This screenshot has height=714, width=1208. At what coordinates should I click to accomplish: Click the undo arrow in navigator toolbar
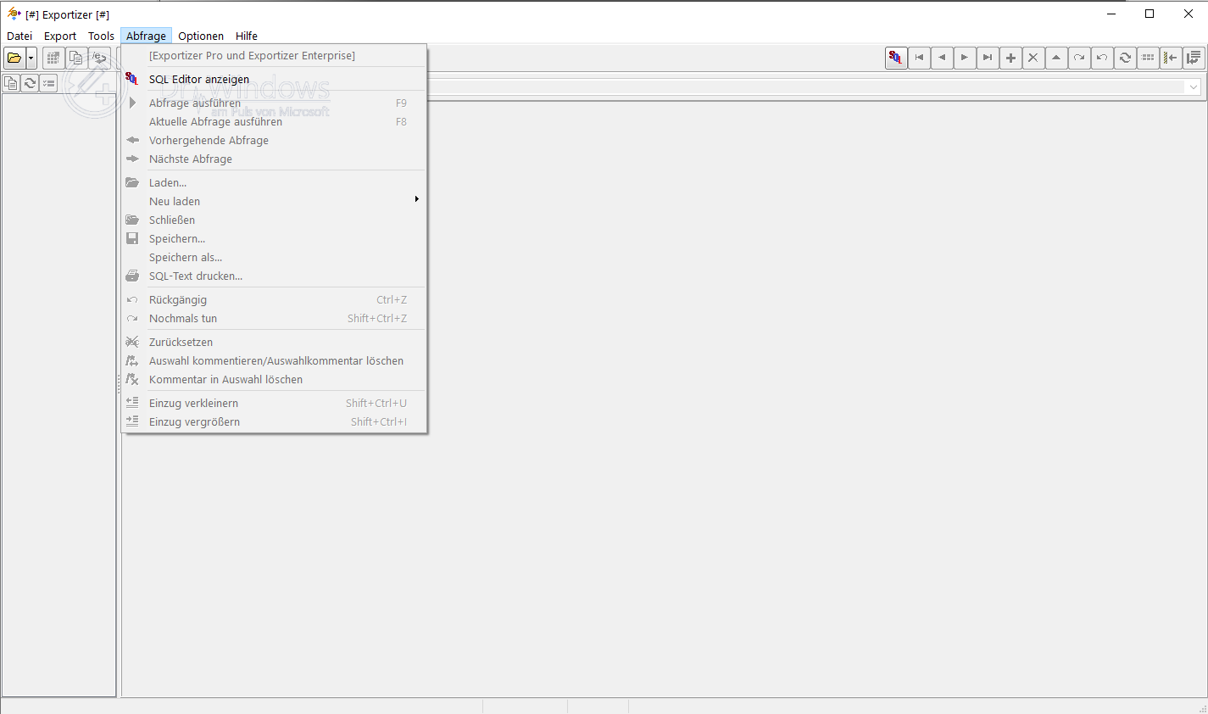pos(1102,58)
